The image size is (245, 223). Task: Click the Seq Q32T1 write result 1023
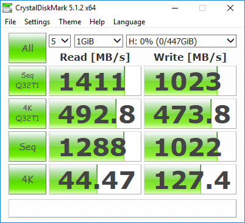[x=190, y=81]
